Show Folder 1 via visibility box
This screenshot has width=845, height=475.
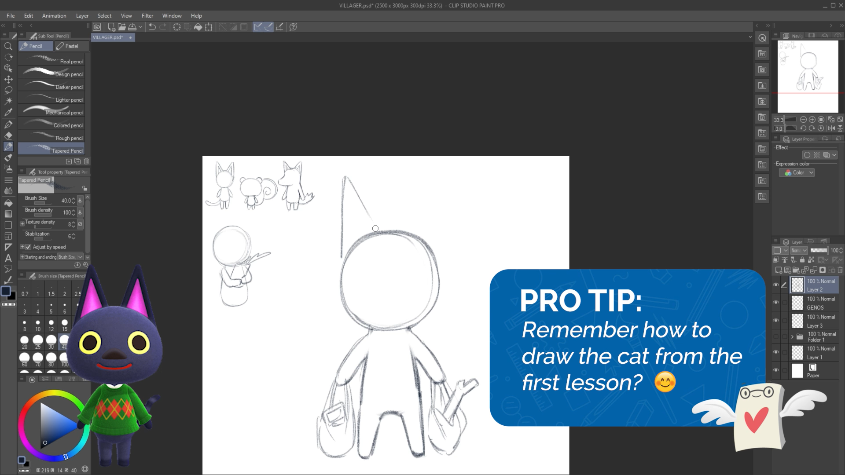[x=776, y=337]
